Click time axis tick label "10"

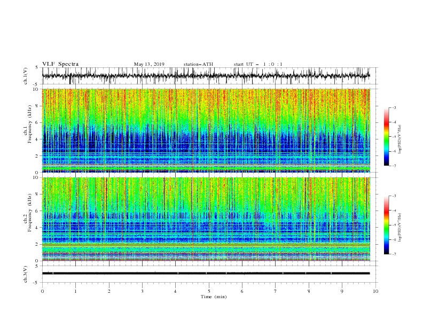pyautogui.click(x=375, y=291)
